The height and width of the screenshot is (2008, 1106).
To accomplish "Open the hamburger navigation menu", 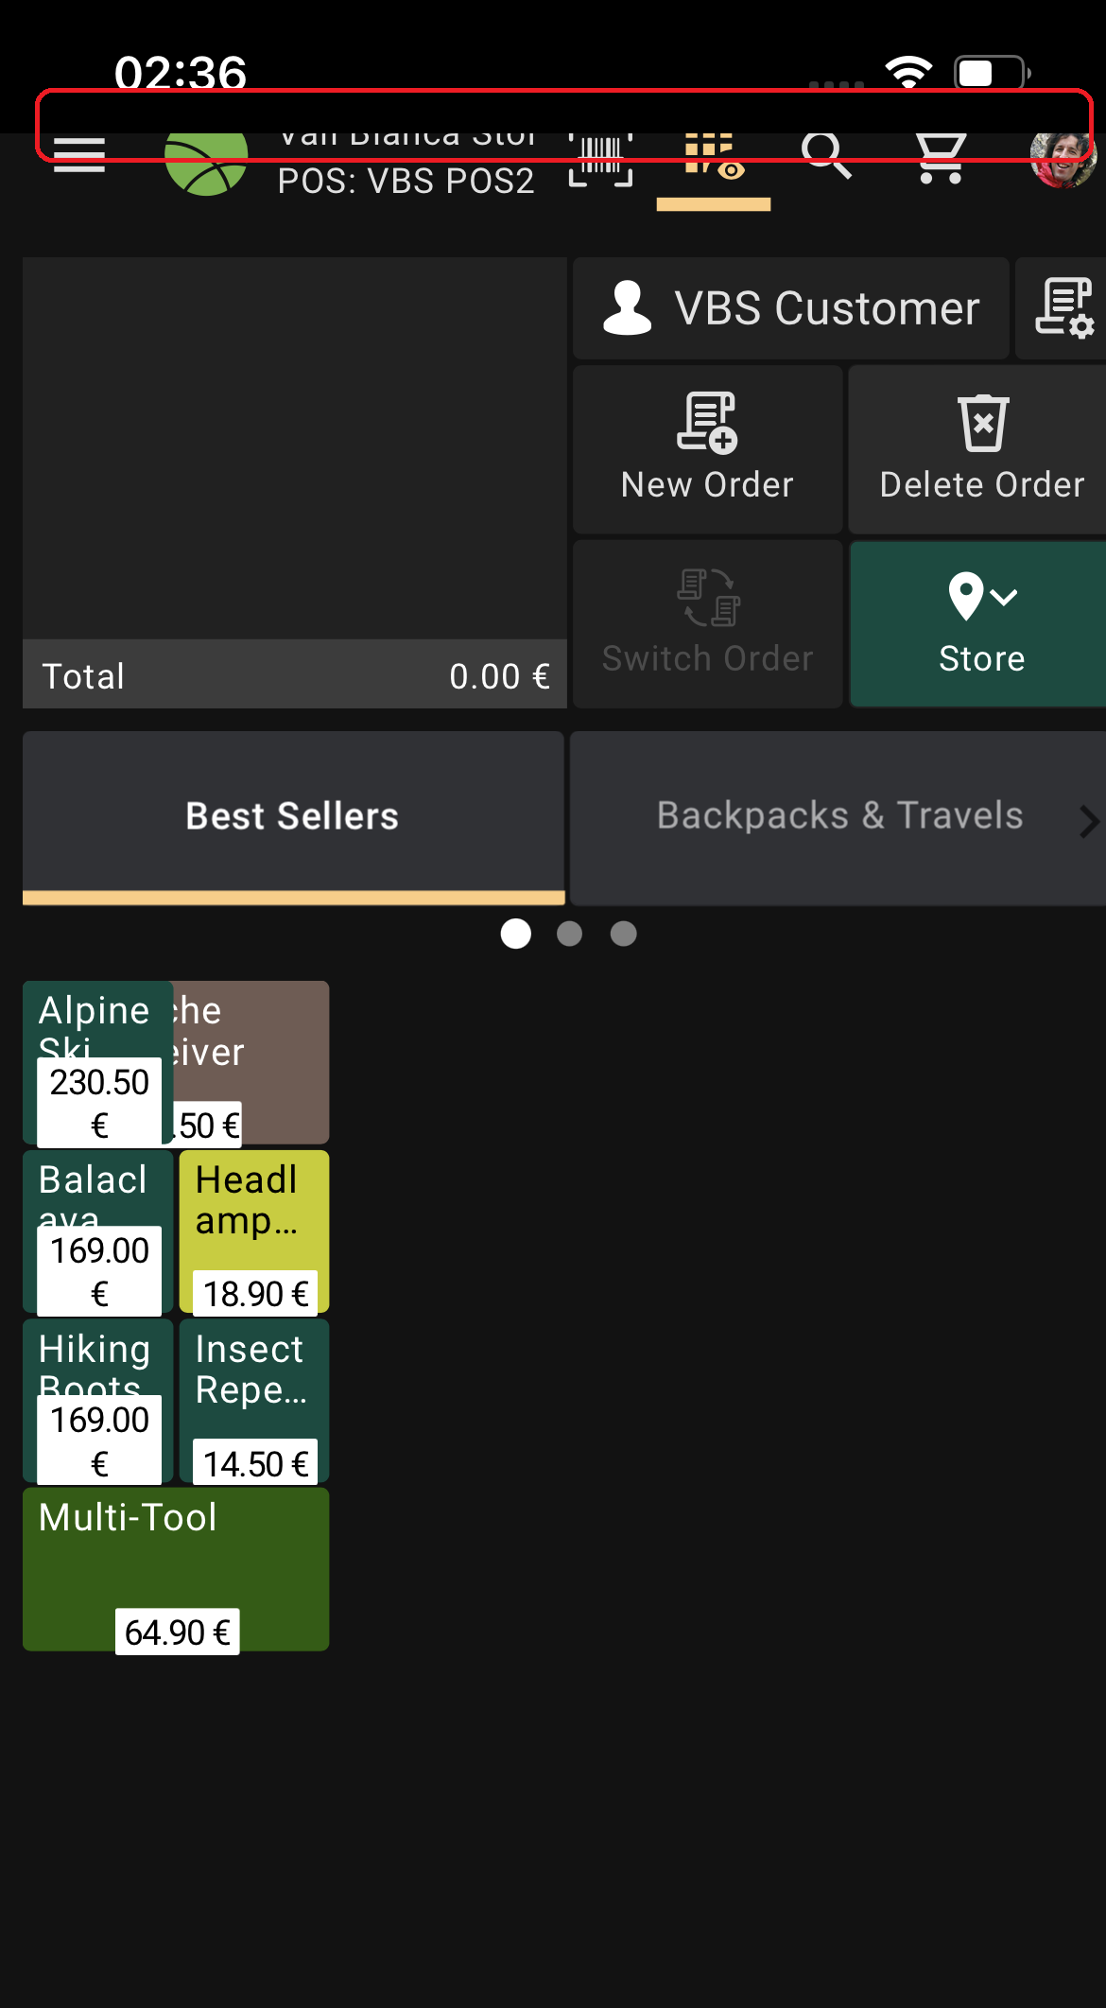I will point(79,156).
